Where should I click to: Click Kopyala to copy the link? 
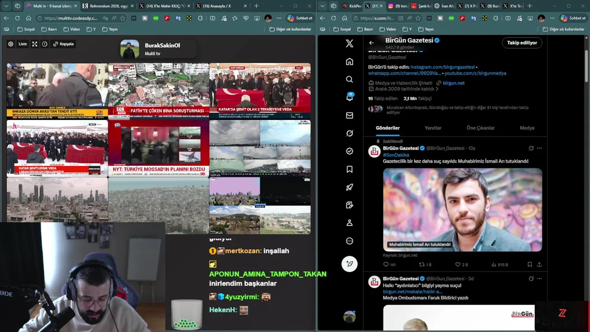[63, 44]
